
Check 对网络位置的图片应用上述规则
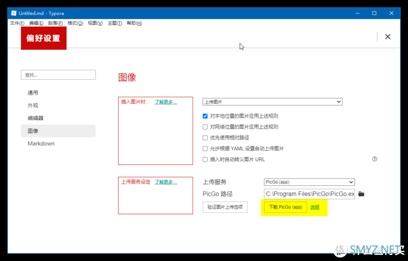point(205,127)
